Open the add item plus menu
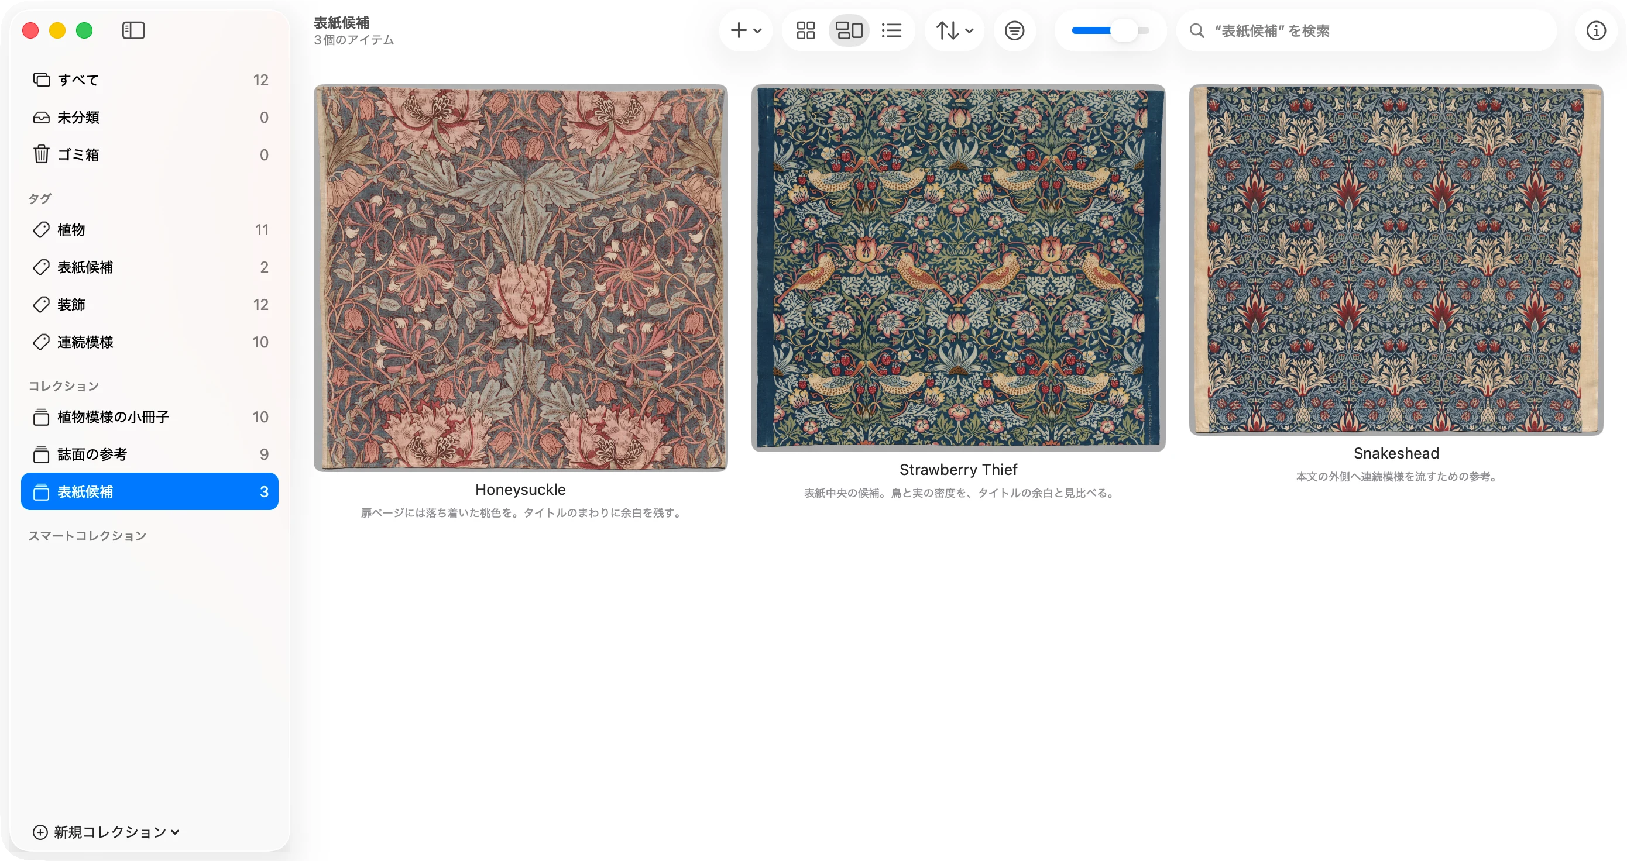Viewport: 1627px width, 861px height. pos(746,30)
